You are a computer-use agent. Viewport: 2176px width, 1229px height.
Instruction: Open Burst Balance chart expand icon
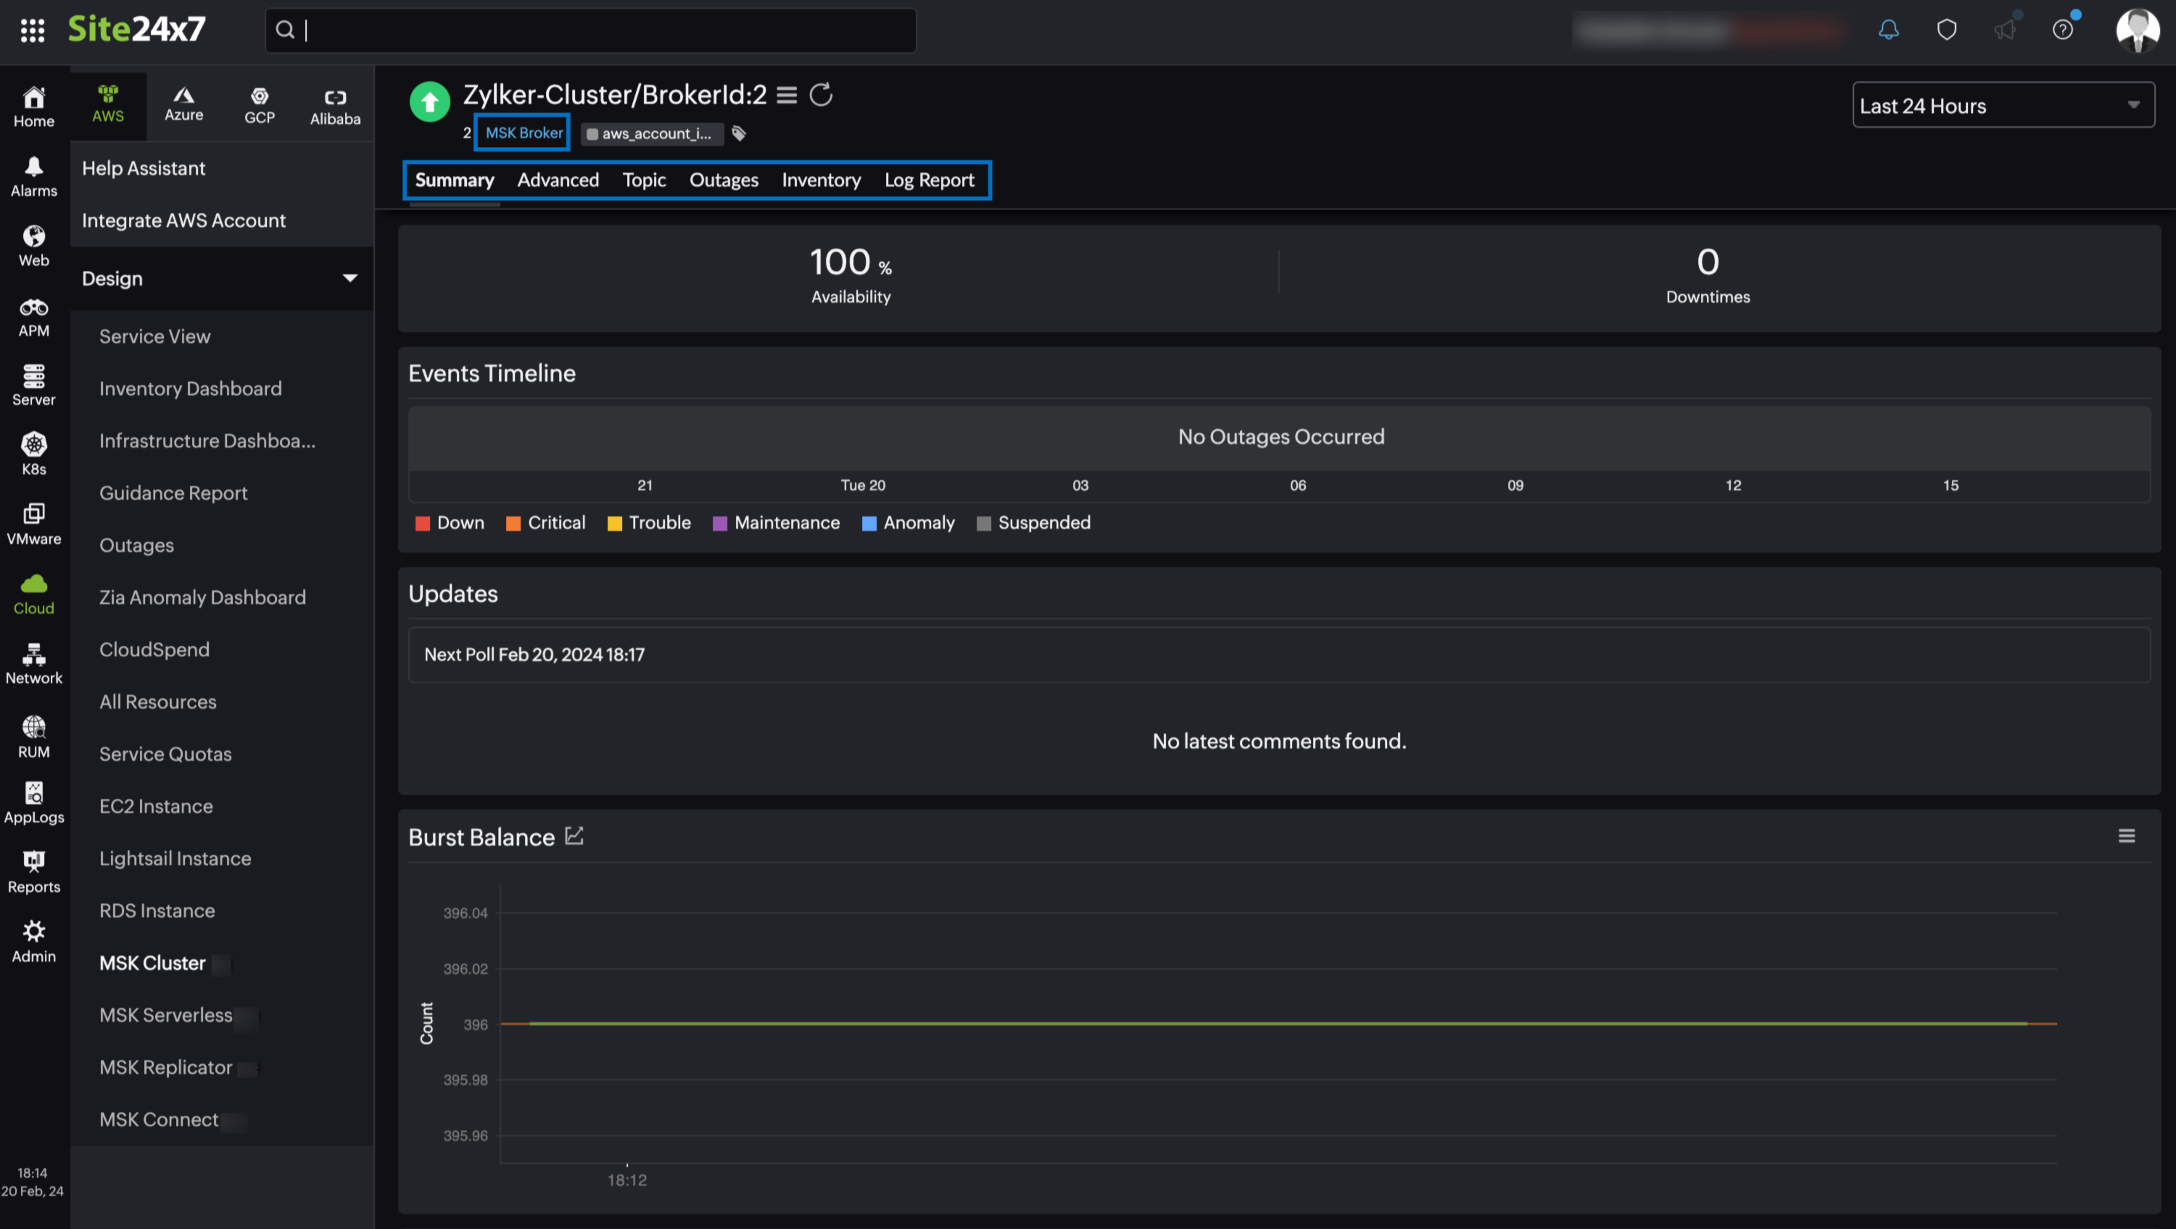coord(574,836)
